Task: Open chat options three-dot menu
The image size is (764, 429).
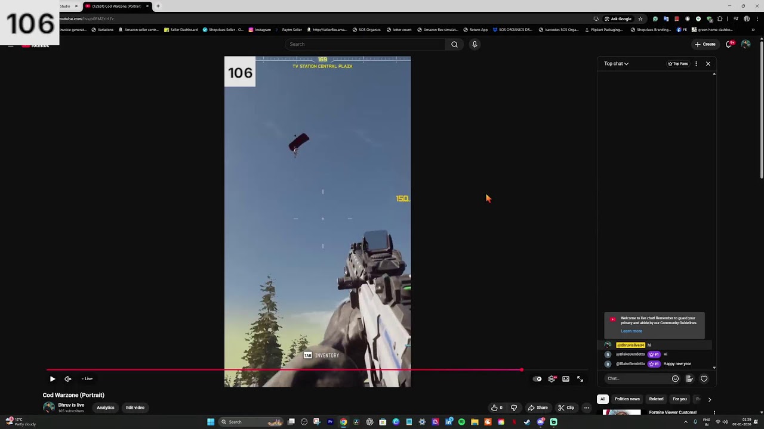Action: tap(696, 64)
